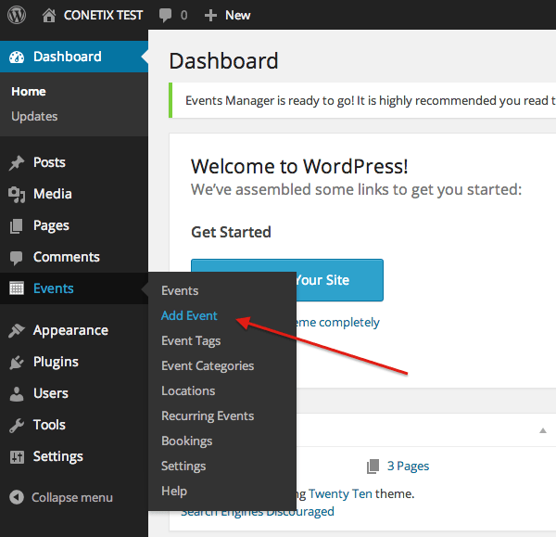Choose Locations in the Events flyout
The width and height of the screenshot is (556, 537).
pos(188,390)
